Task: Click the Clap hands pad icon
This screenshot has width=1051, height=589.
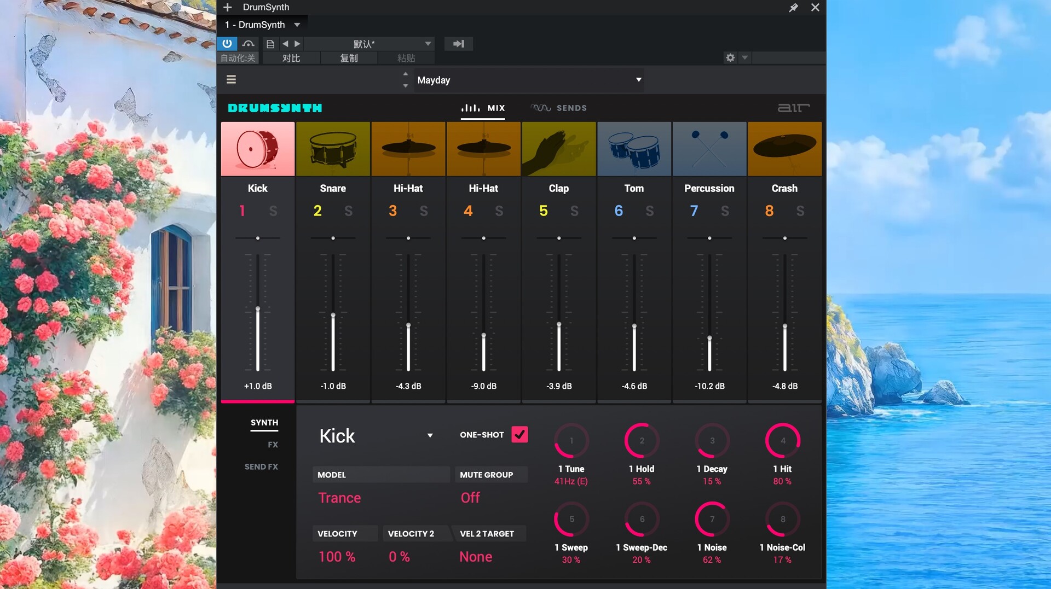Action: pyautogui.click(x=558, y=149)
